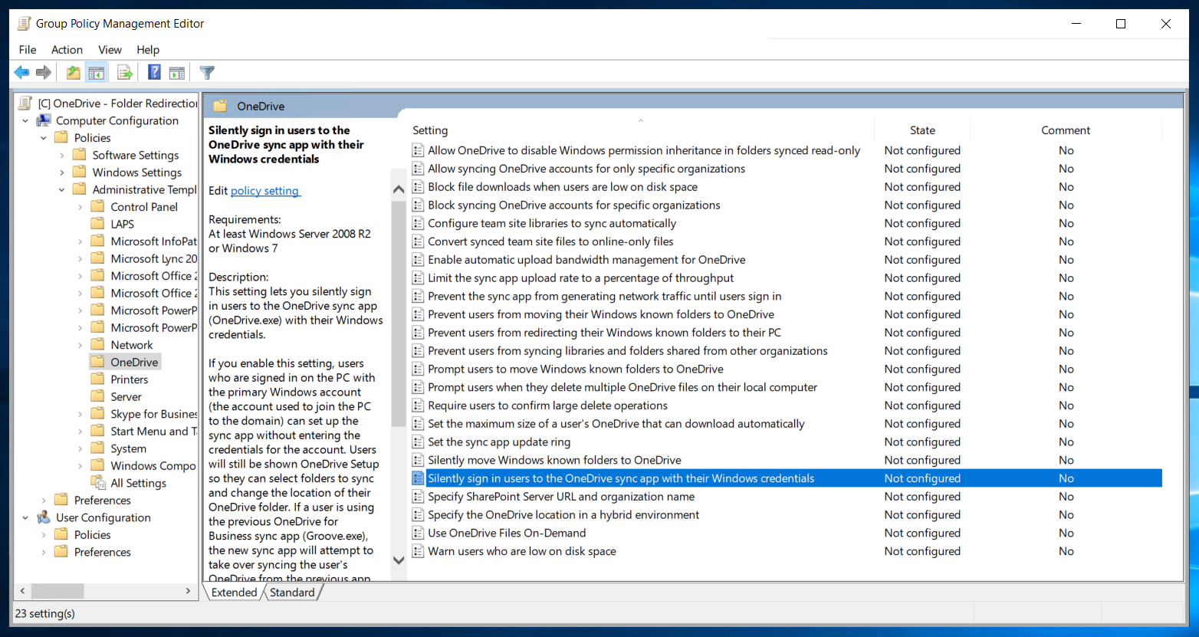Select Preferences under User Configuration
The image size is (1199, 637).
(x=102, y=552)
